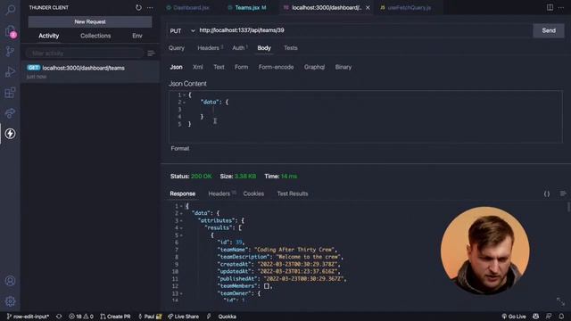Close the localhost:3000/dashboard editor tab
571x321 pixels.
(x=368, y=8)
